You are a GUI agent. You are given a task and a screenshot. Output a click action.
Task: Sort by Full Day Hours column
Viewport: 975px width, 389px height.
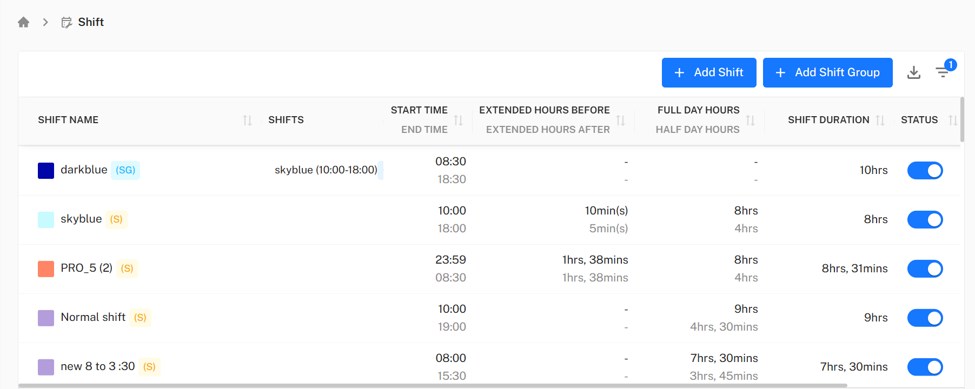click(x=750, y=120)
